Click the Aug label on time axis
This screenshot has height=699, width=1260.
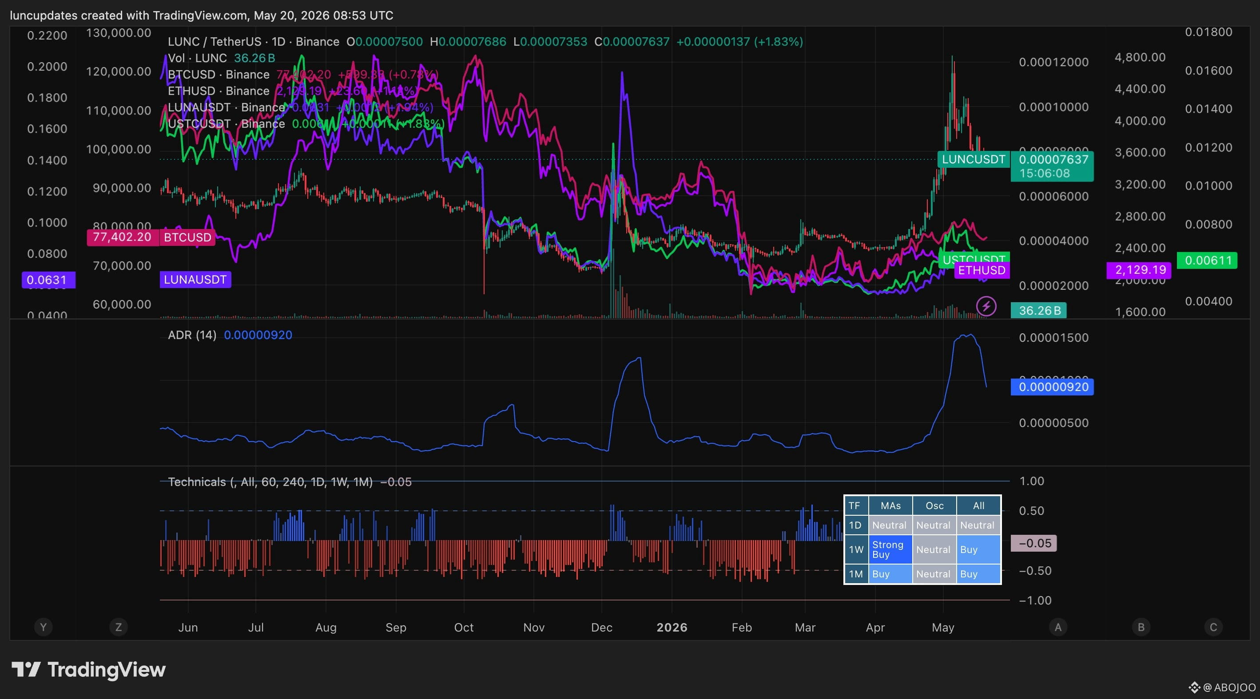[x=326, y=627]
